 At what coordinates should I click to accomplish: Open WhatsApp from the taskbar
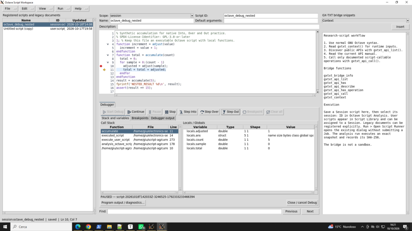[x=141, y=227]
